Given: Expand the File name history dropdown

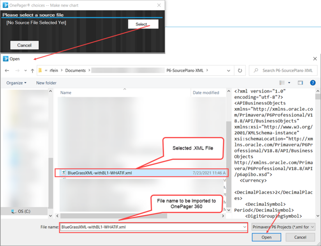Looking at the screenshot, I should tap(245, 227).
